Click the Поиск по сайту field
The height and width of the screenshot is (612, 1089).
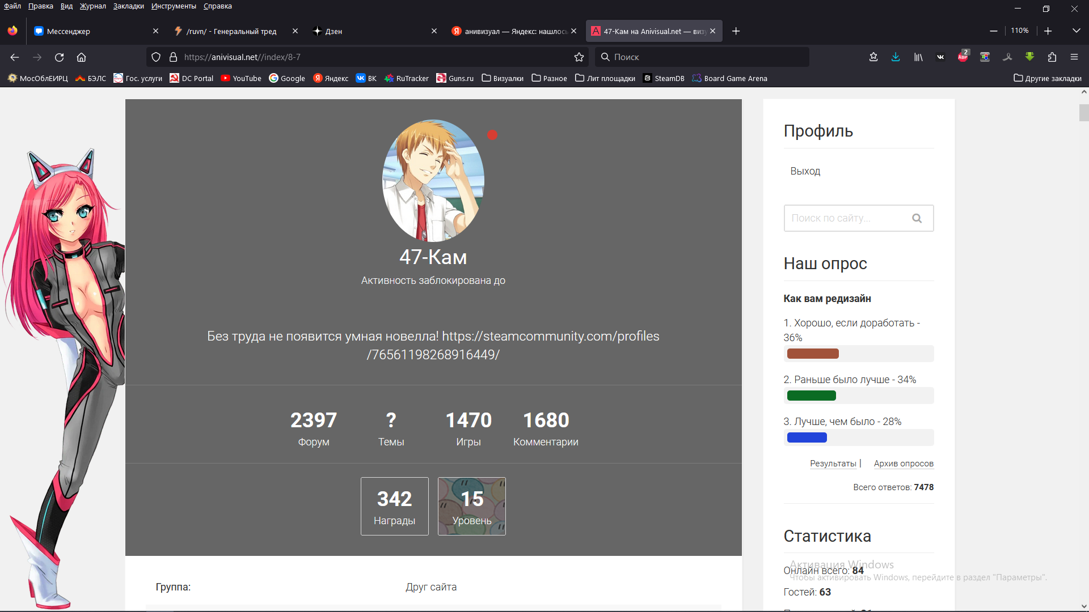(x=845, y=218)
